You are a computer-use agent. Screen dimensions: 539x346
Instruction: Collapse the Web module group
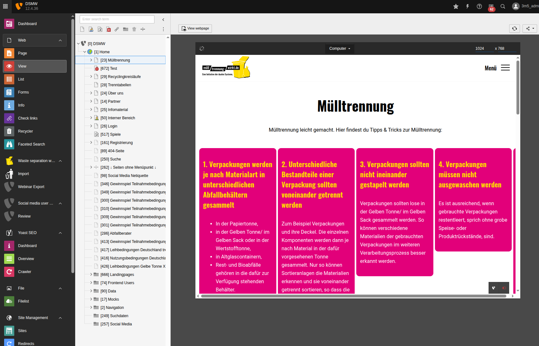click(60, 40)
